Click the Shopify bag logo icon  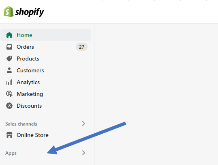pos(9,11)
